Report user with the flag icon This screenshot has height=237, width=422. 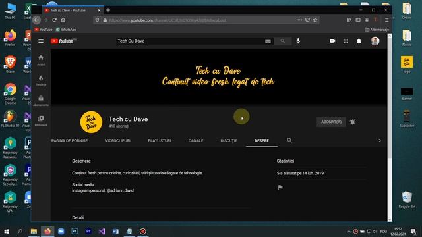[280, 187]
